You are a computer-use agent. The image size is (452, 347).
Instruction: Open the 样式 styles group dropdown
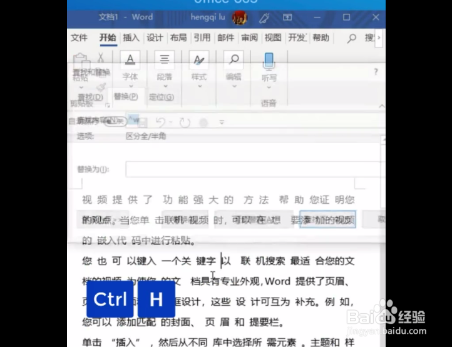(x=200, y=86)
